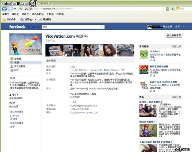Open the www.vicovation.com website link
Screen dimensions: 192x152
[84, 113]
